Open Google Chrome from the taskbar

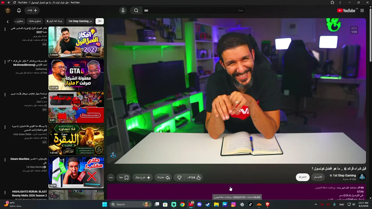tap(182, 204)
